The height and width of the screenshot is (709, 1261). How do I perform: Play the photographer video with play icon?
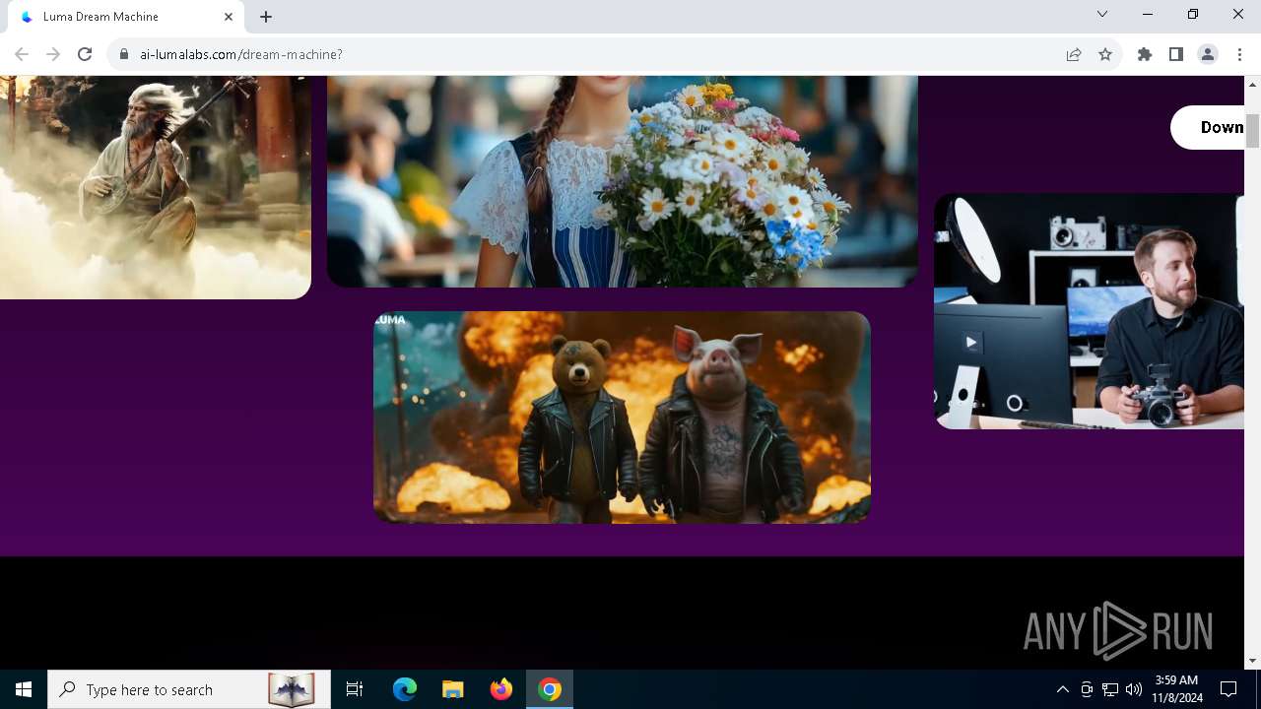pos(971,343)
